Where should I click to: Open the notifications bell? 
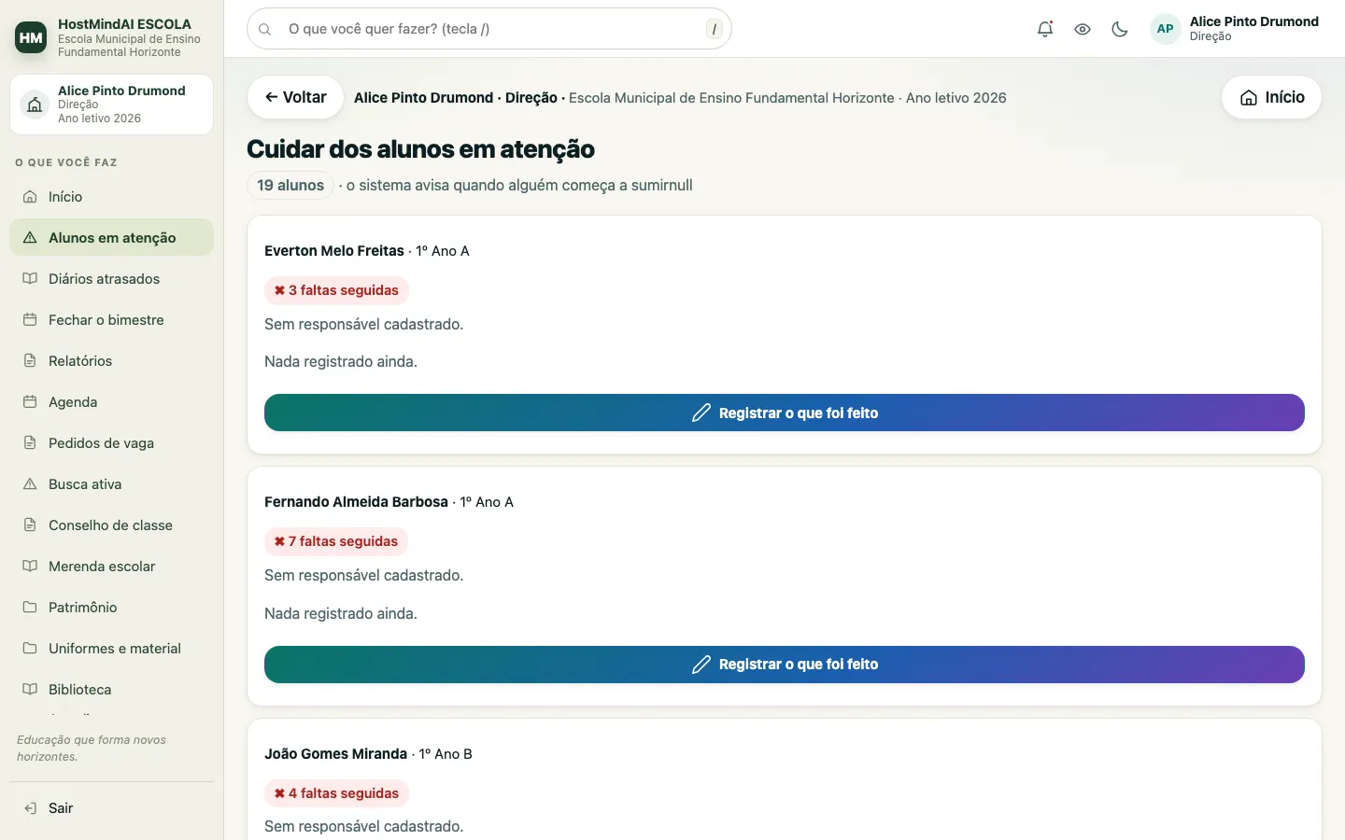(x=1045, y=29)
